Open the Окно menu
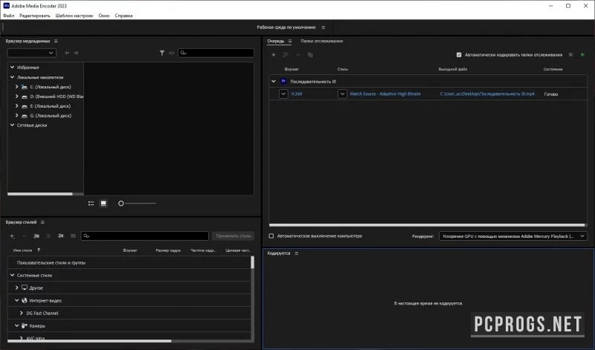This screenshot has height=350, width=595. tap(104, 16)
